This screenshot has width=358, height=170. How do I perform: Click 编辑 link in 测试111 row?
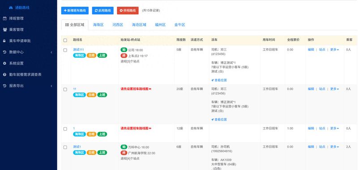tap(311, 50)
